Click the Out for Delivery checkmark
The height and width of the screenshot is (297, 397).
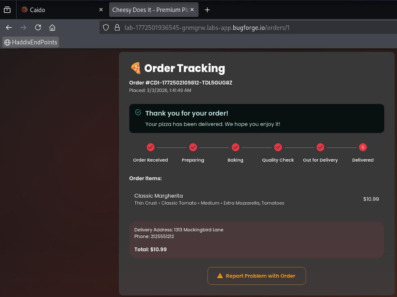[x=320, y=147]
